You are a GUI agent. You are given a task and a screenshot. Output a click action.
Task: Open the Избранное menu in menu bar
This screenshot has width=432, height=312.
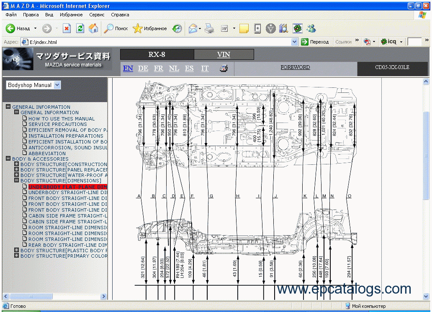[71, 15]
